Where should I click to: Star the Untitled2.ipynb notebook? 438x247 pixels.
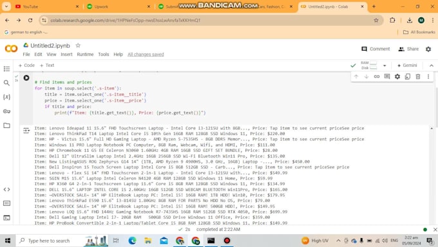click(78, 45)
